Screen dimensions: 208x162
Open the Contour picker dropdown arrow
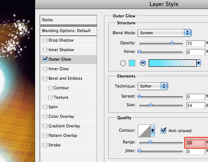(153, 131)
